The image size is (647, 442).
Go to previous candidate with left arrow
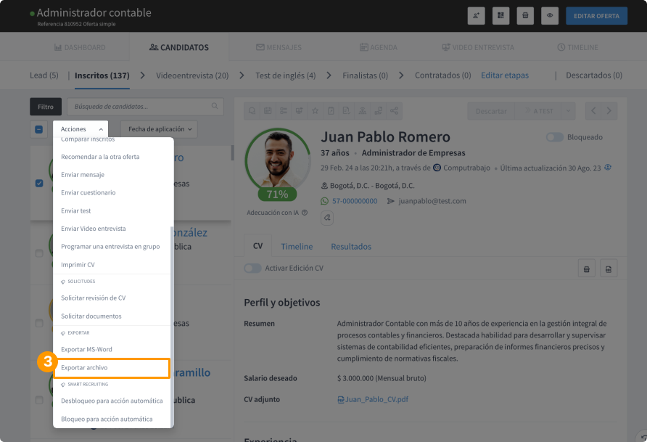(x=593, y=111)
